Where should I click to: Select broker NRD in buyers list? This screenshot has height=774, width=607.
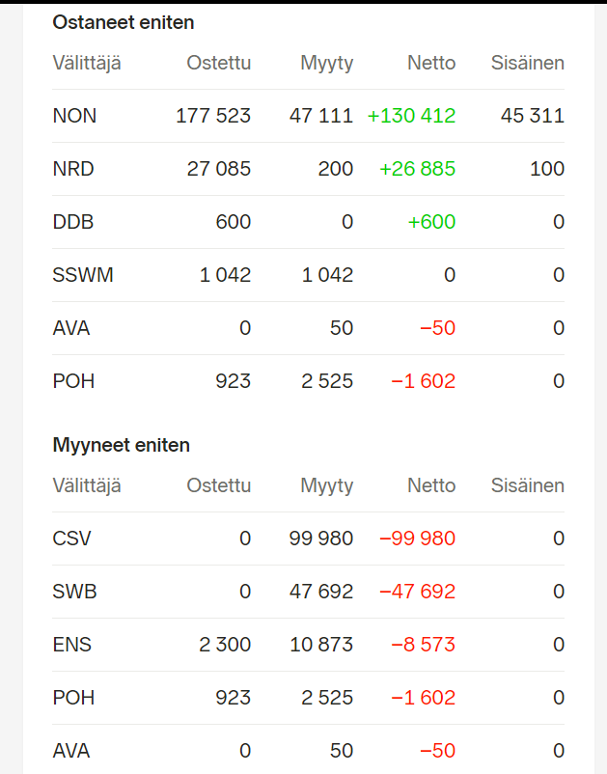(74, 170)
